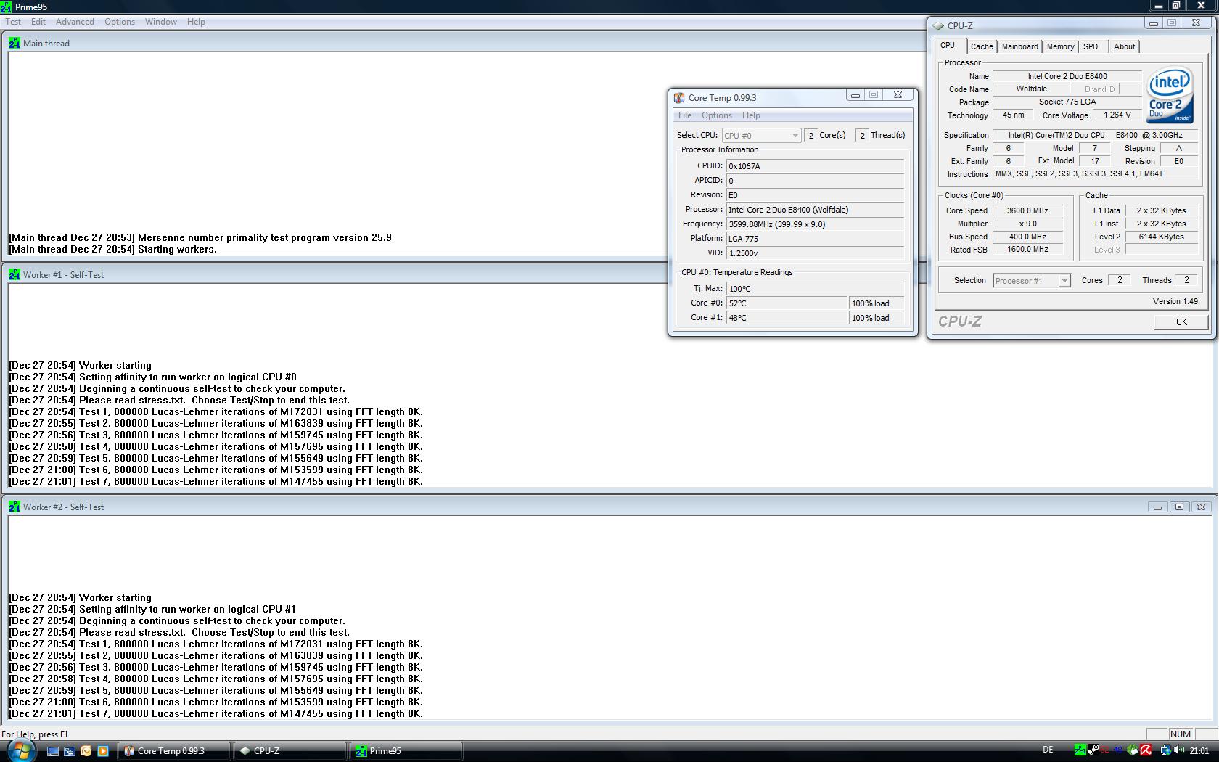Screen dimensions: 1219x762
Task: Open the Help menu in Prime95
Action: 196,22
